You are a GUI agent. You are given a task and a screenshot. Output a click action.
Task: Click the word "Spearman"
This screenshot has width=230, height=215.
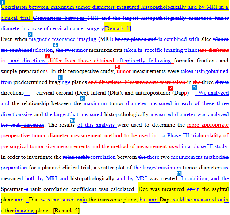tap(12, 189)
